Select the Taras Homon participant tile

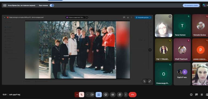[x=182, y=26]
